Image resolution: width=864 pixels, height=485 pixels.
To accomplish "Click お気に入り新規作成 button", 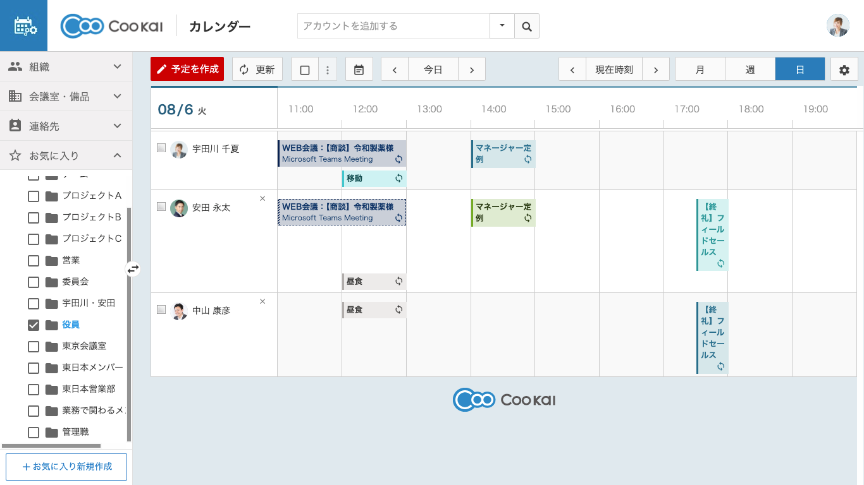I will [x=66, y=467].
